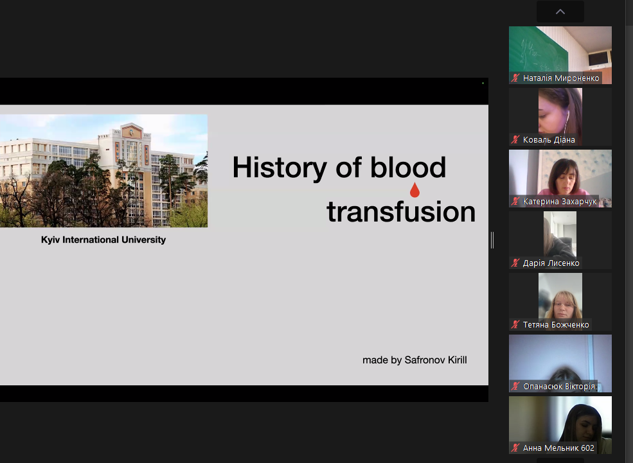The height and width of the screenshot is (463, 633).
Task: Select Катерина Захарчук's video tile
Action: [x=560, y=179]
